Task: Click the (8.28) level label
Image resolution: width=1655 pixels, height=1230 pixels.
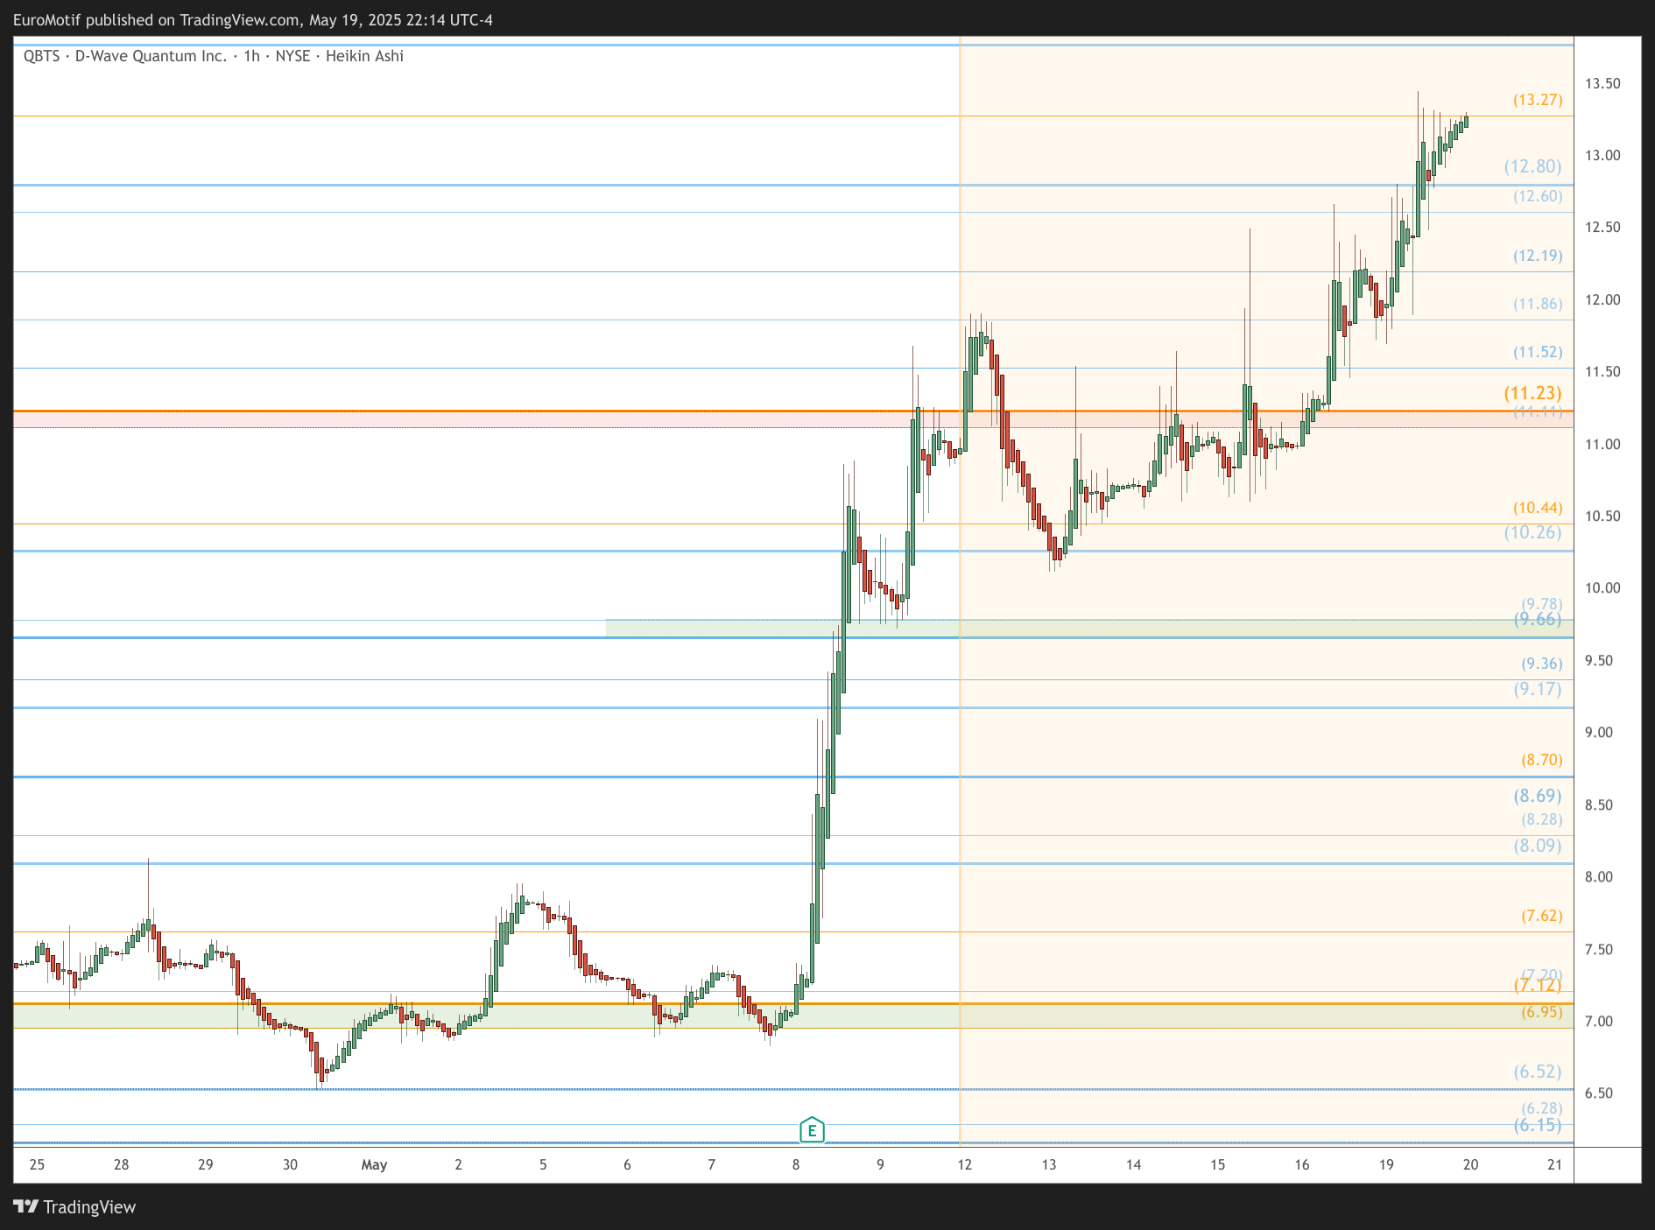Action: click(x=1541, y=819)
